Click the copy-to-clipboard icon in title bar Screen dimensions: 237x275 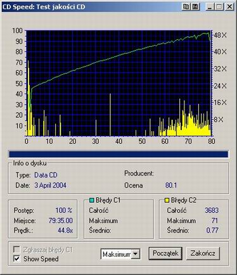tap(186, 7)
